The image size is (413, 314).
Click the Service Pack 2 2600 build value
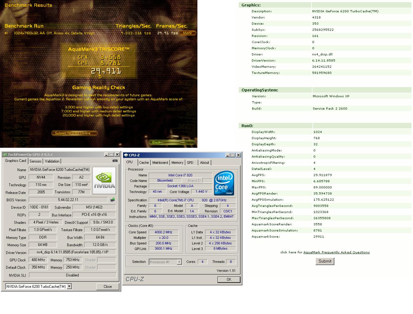point(330,108)
